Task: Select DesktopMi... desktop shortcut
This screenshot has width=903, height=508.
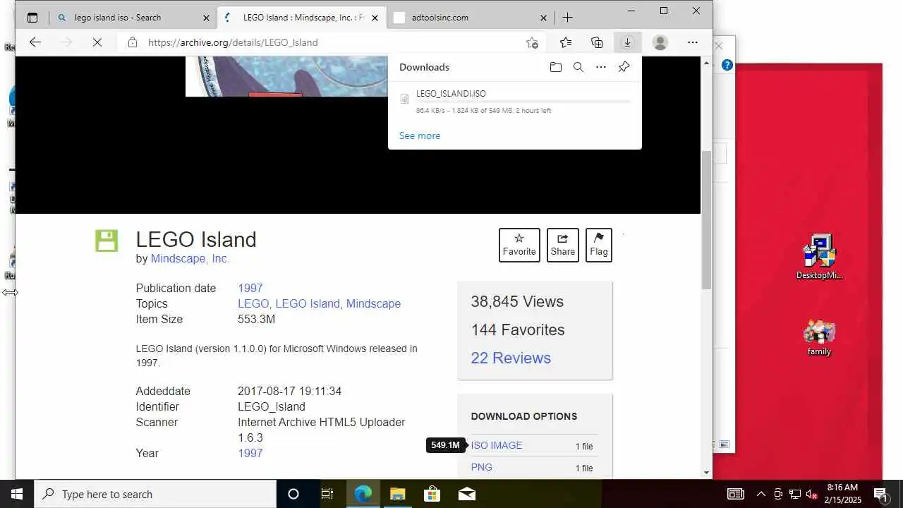Action: point(820,258)
